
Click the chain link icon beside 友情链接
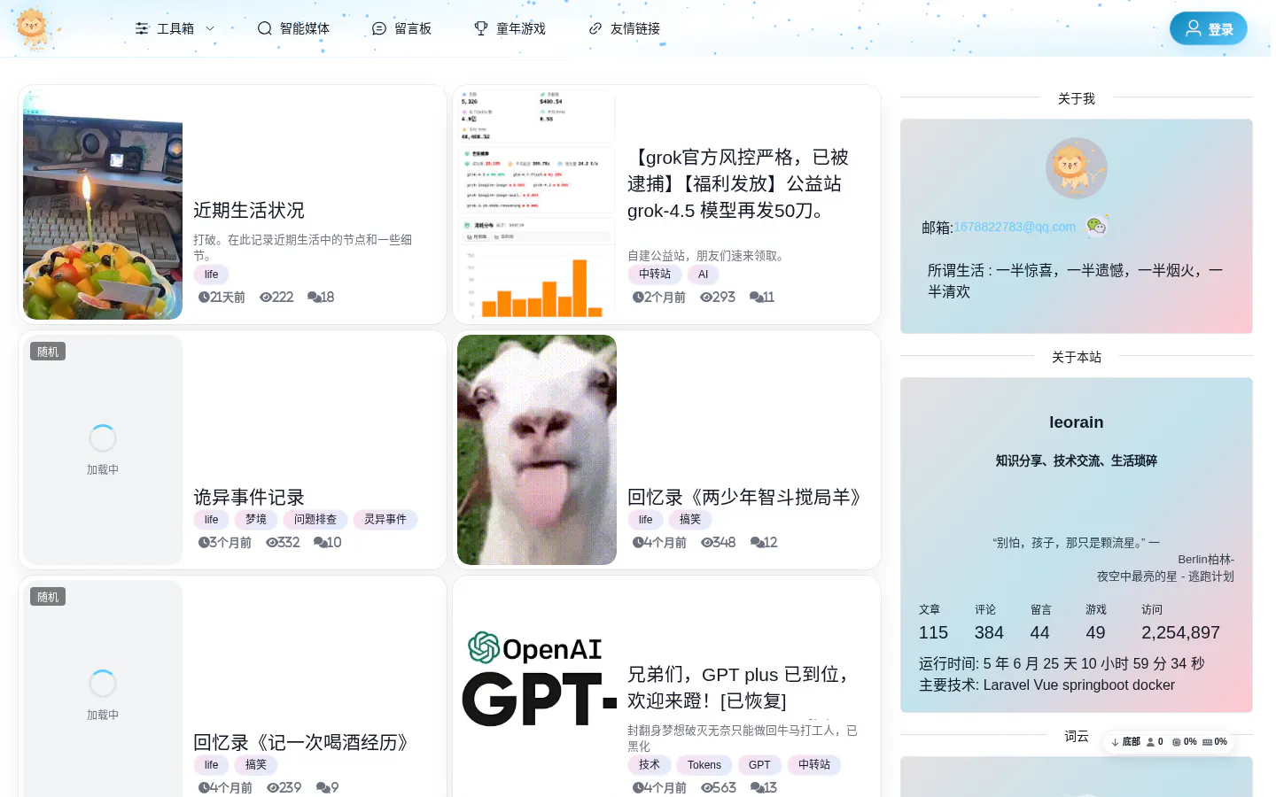pyautogui.click(x=595, y=28)
